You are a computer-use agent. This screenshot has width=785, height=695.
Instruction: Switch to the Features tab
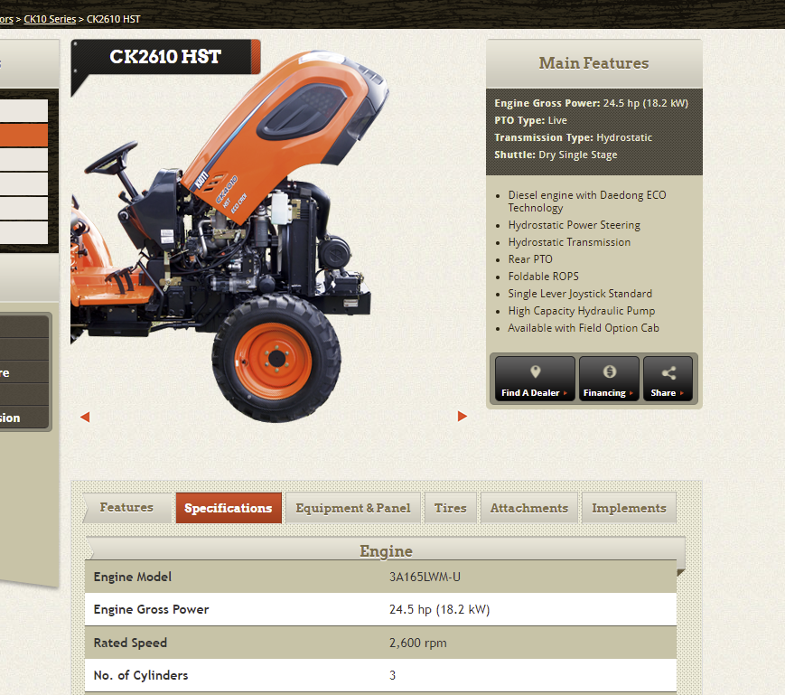pyautogui.click(x=126, y=508)
